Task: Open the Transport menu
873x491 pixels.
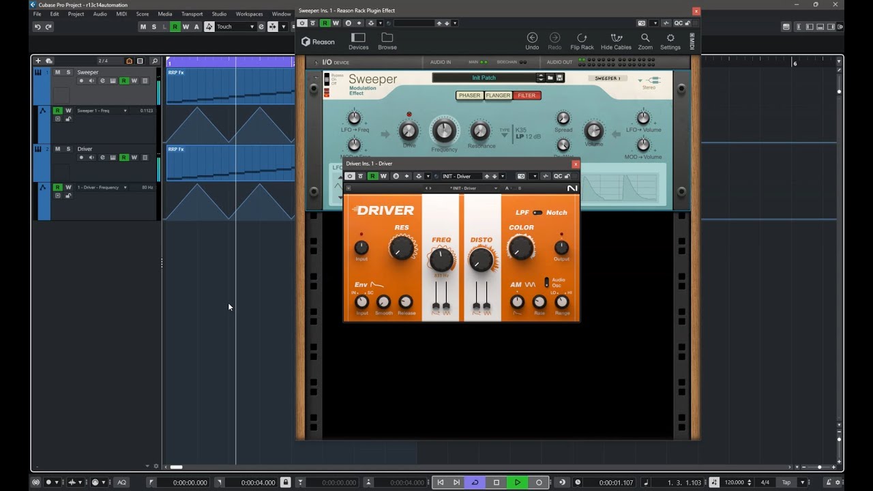Action: click(x=192, y=14)
